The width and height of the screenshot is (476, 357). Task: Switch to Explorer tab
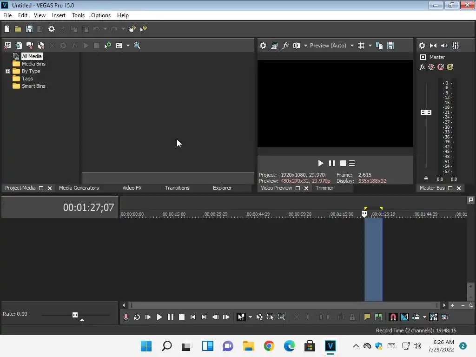[x=222, y=188]
